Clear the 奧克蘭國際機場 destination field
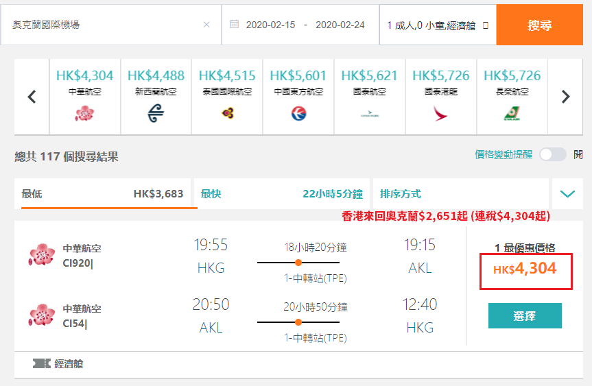 [206, 25]
